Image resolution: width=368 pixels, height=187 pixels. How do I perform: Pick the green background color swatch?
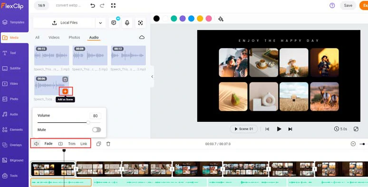[174, 19]
